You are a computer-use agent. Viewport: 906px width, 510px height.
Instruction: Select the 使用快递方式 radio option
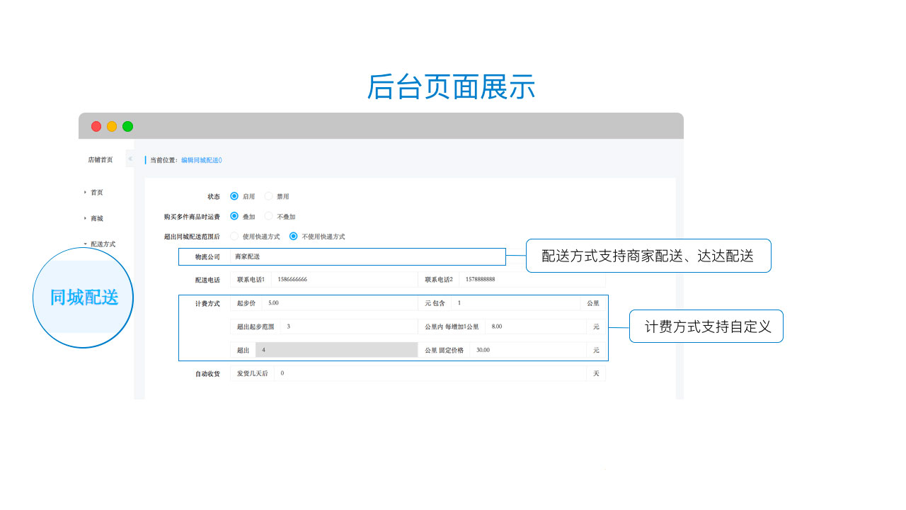coord(234,236)
